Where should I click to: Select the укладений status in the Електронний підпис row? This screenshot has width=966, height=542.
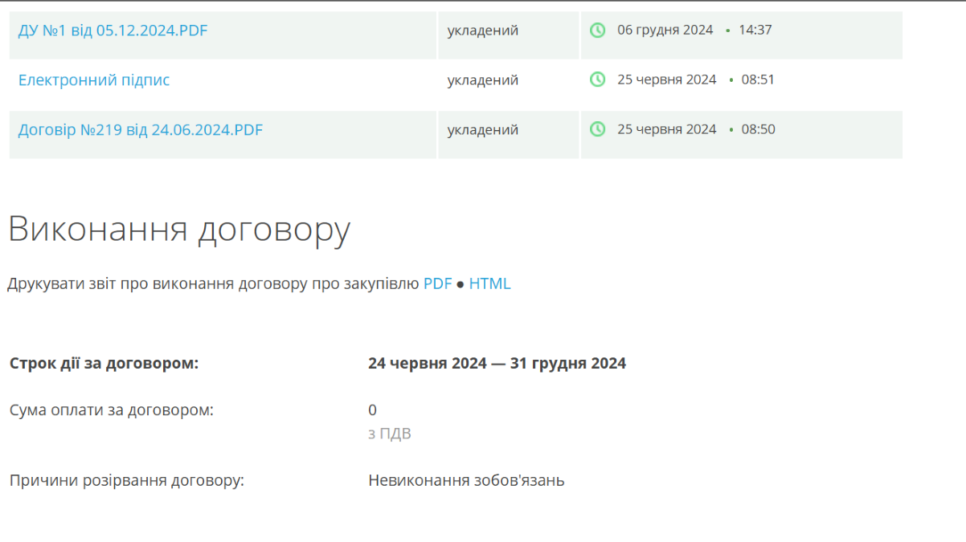[x=483, y=80]
